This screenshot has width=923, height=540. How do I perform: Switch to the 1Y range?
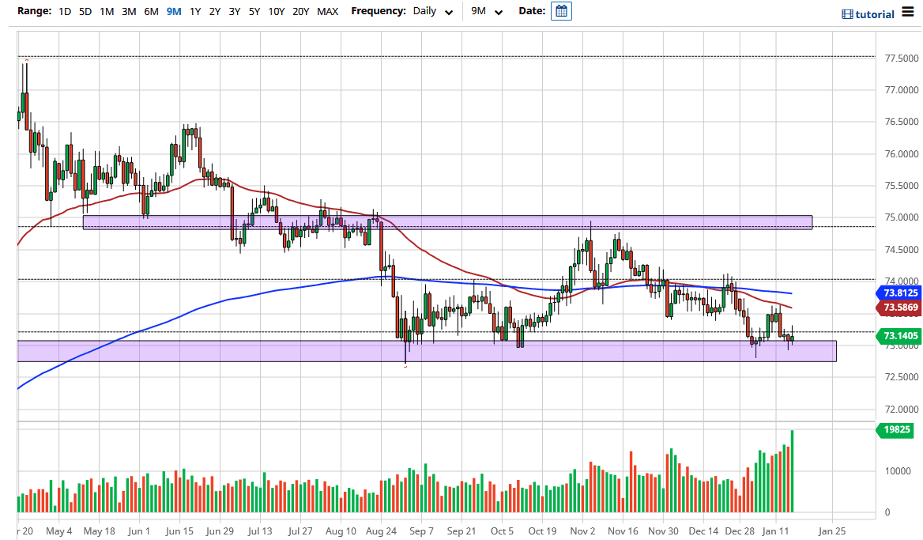coord(195,13)
